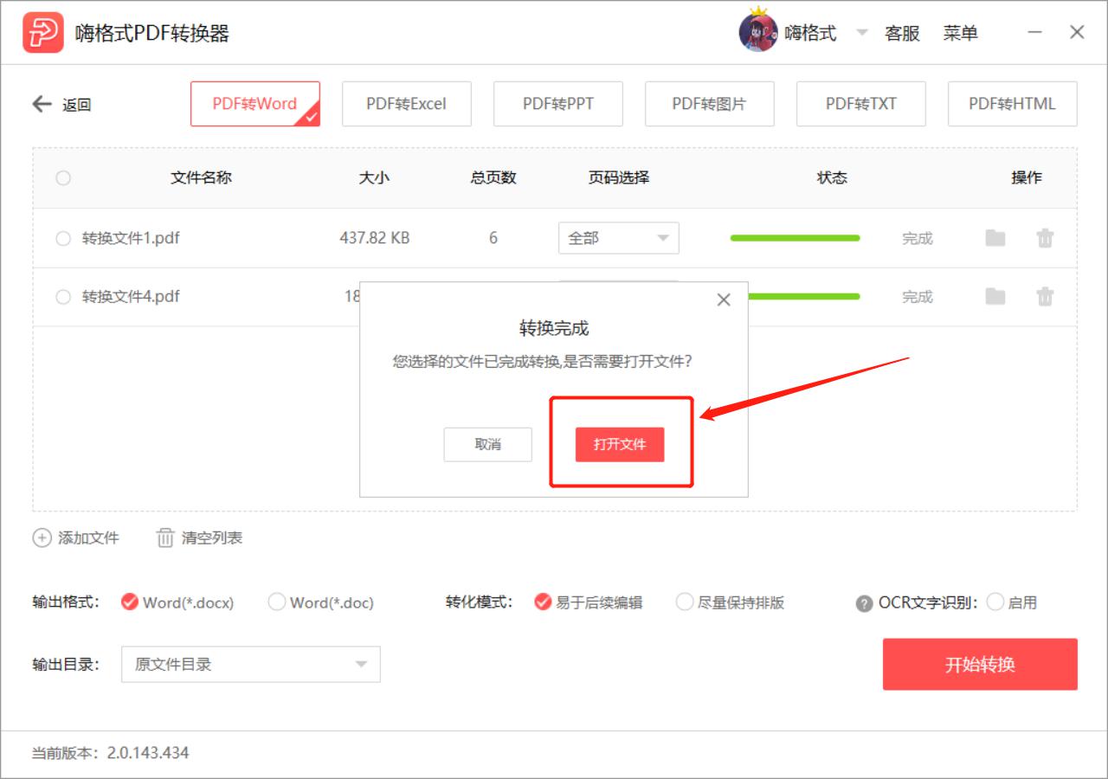The image size is (1108, 779).
Task: Select 易于后续编辑 conversion mode
Action: [x=543, y=602]
